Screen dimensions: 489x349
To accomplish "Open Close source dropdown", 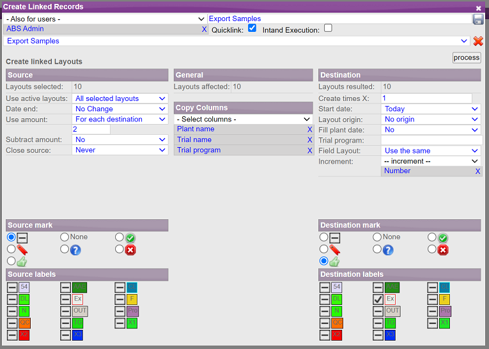I will (x=120, y=150).
